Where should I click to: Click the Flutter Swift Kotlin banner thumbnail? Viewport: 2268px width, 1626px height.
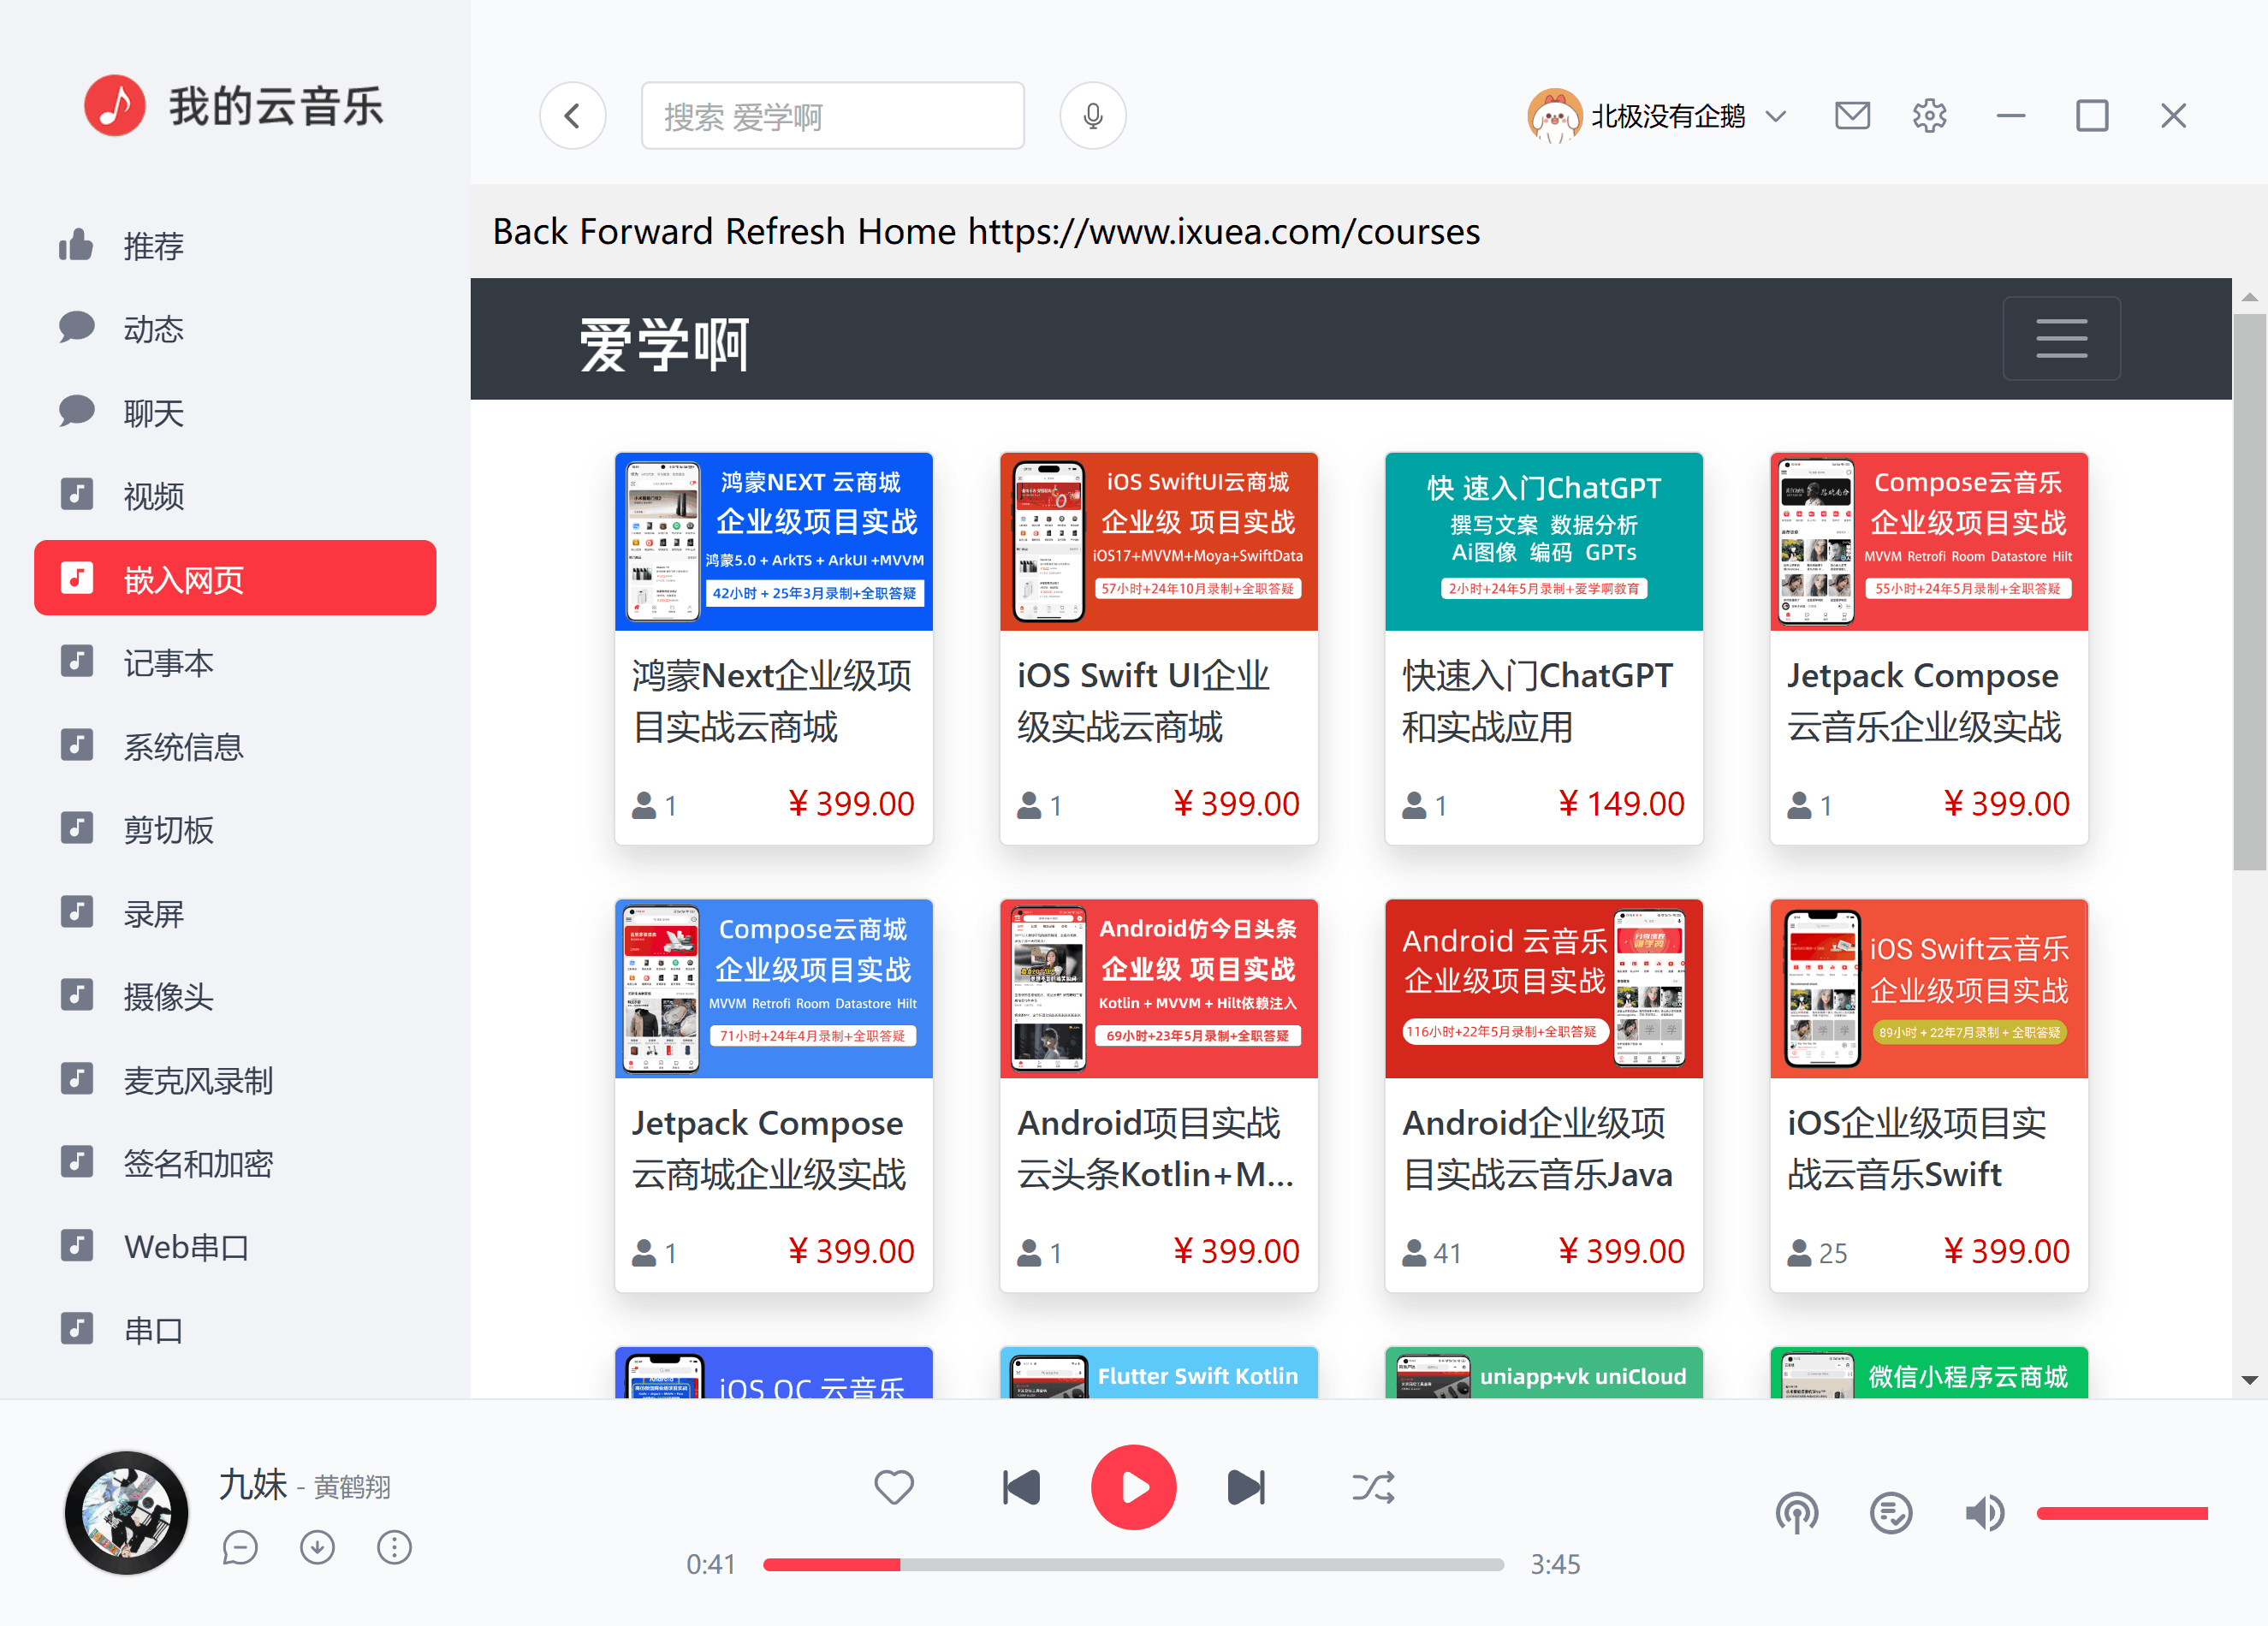click(1158, 1372)
